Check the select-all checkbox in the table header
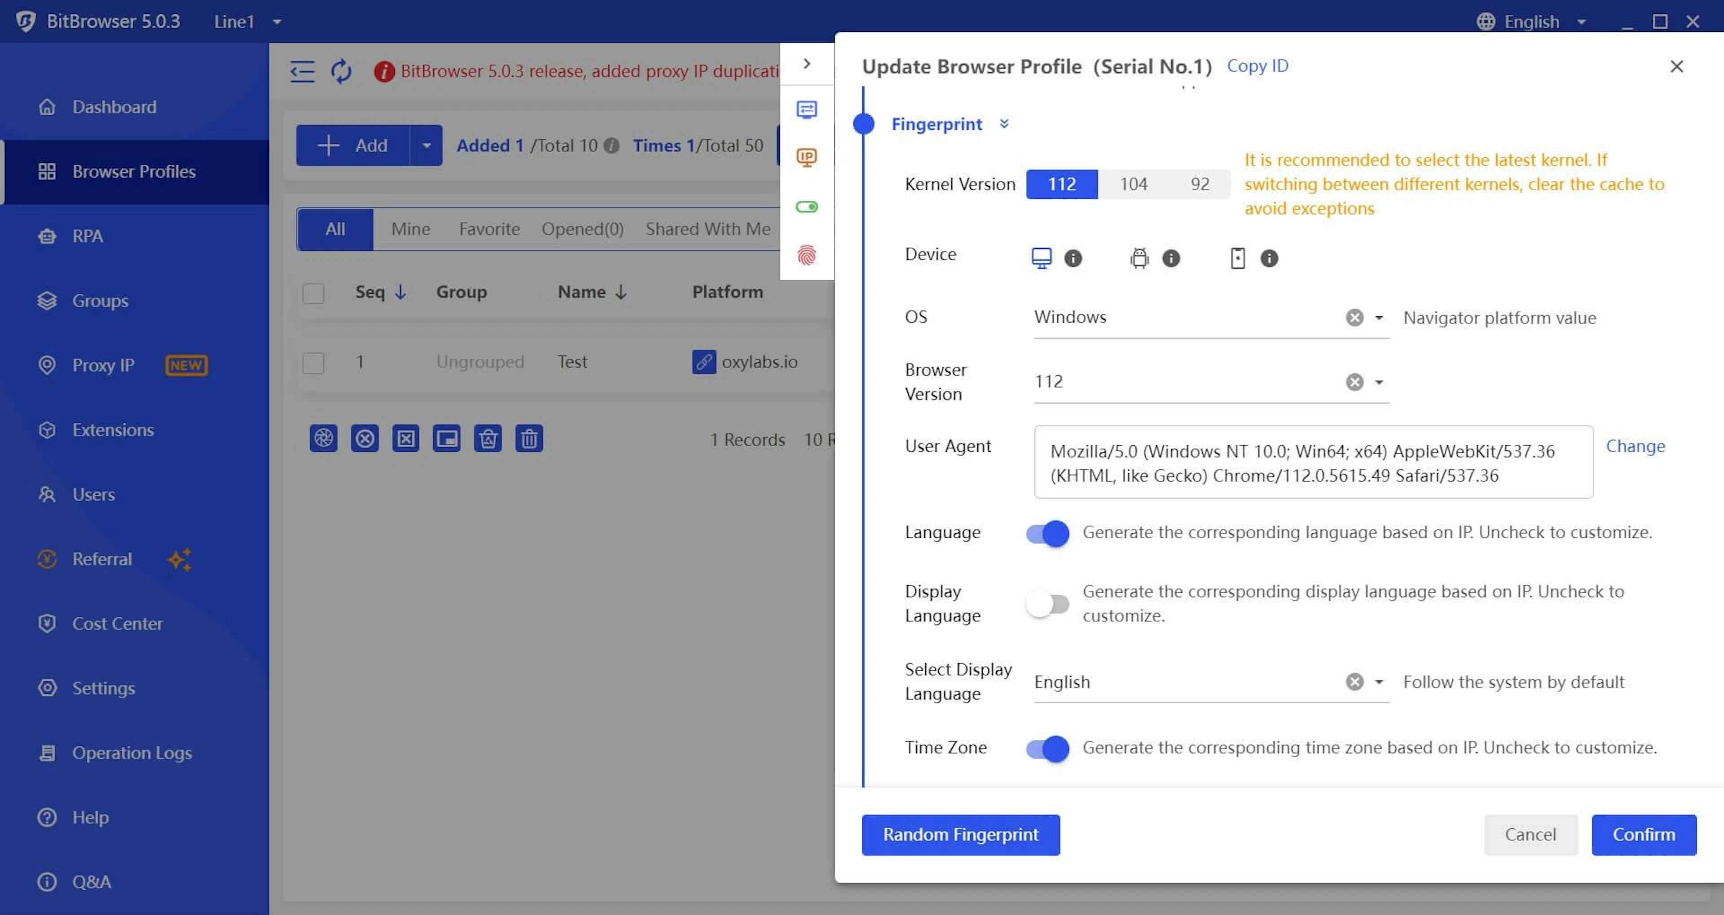Image resolution: width=1724 pixels, height=915 pixels. point(313,293)
